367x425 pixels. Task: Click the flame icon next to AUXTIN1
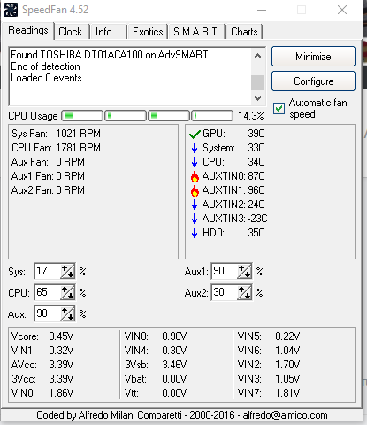pos(195,190)
